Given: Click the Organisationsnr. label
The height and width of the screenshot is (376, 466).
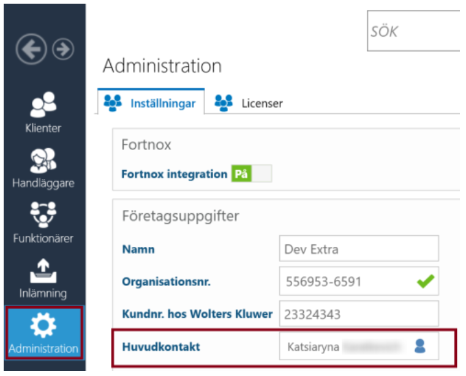Looking at the screenshot, I should (167, 281).
